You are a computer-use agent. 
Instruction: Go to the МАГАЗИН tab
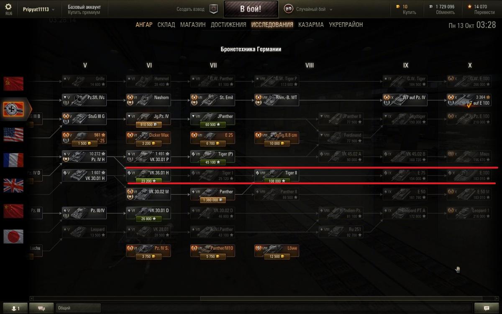193,25
